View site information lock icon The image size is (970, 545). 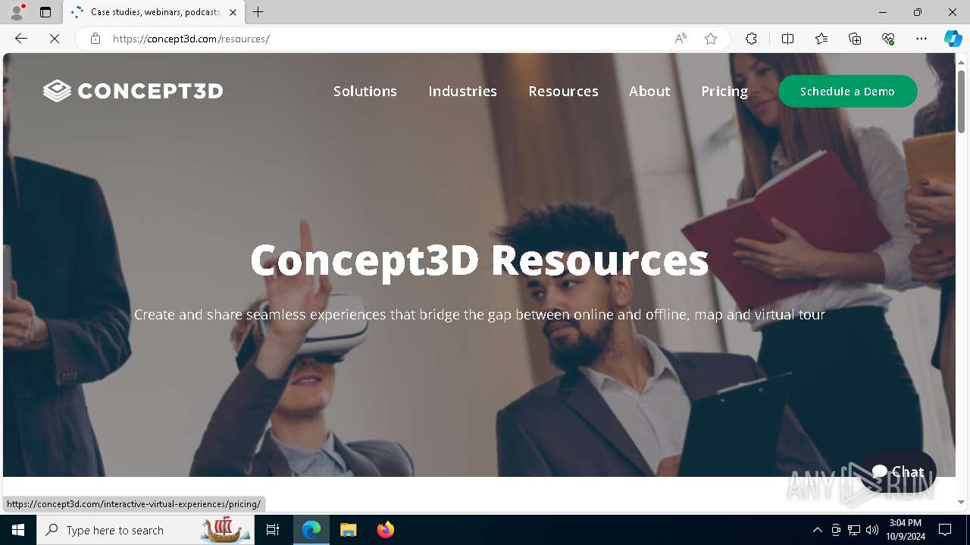[x=95, y=39]
